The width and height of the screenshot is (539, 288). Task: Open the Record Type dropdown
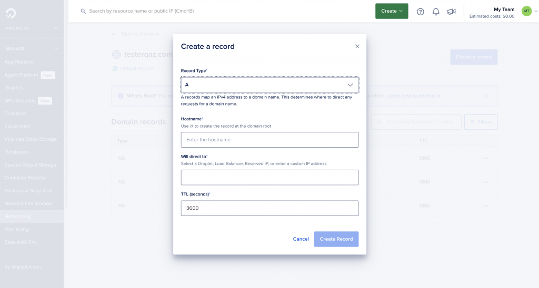pyautogui.click(x=269, y=85)
